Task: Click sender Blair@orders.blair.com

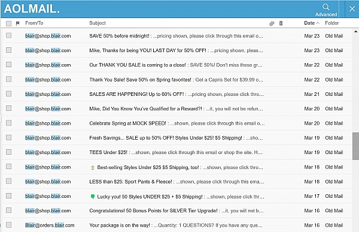Action: pyautogui.click(x=50, y=225)
